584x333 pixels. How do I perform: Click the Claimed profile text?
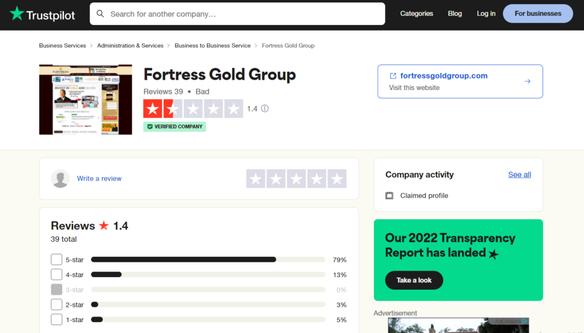tap(424, 195)
